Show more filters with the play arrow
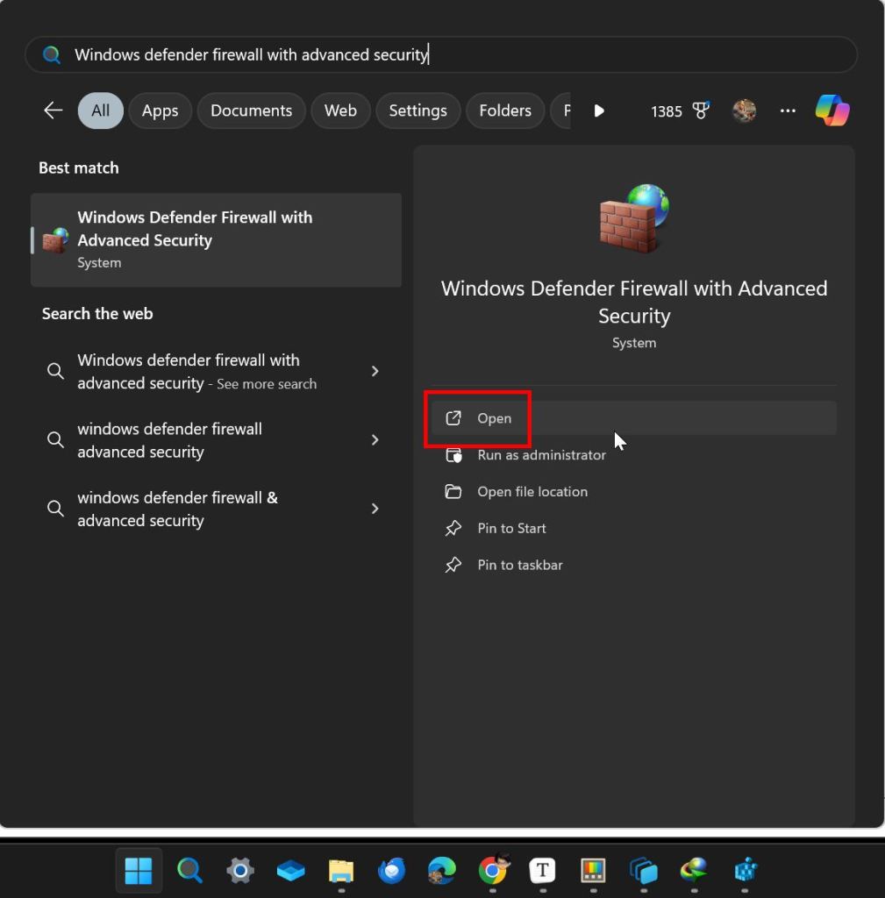The image size is (885, 898). [598, 110]
